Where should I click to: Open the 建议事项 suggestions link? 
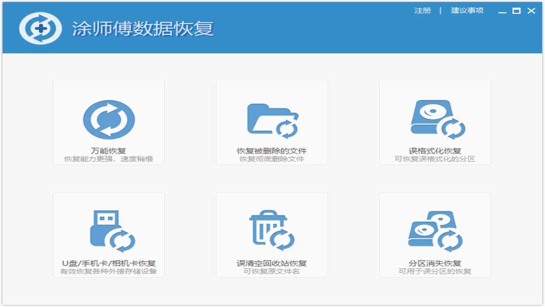[x=467, y=11]
